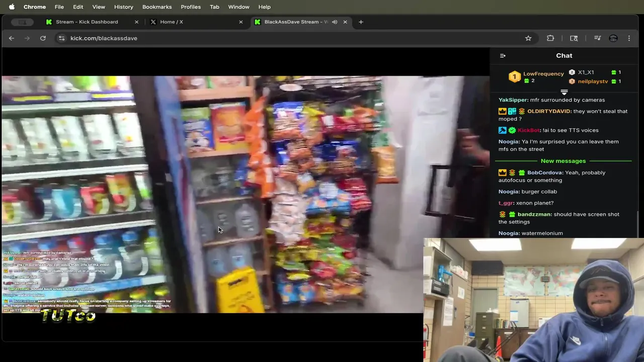Click the webcam overlay in the corner
This screenshot has width=644, height=362.
coord(533,300)
